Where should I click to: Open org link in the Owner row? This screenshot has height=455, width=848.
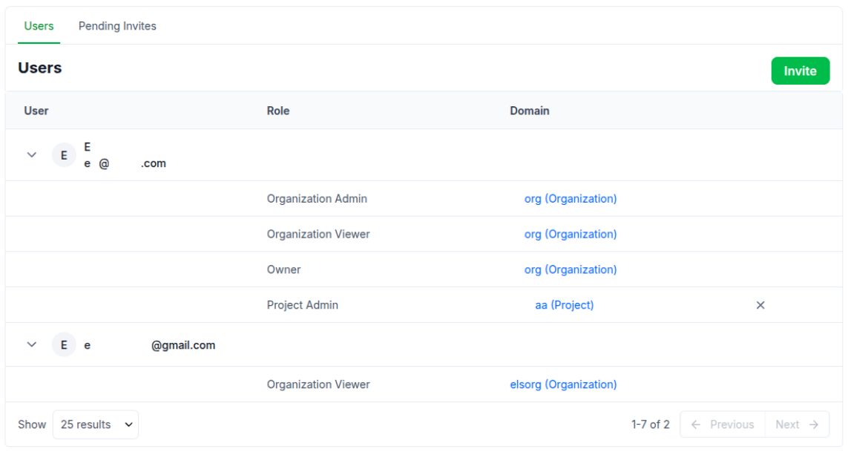[570, 270]
